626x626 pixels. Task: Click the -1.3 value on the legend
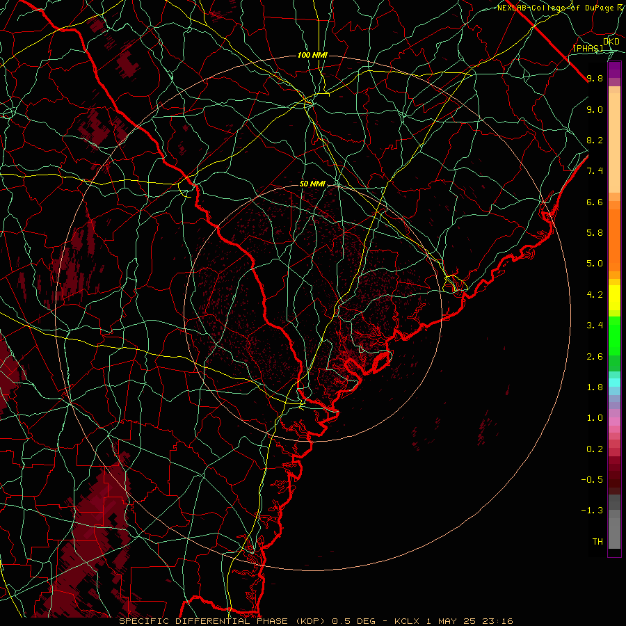coord(592,511)
